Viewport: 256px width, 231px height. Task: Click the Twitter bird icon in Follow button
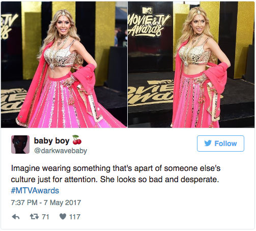(208, 143)
